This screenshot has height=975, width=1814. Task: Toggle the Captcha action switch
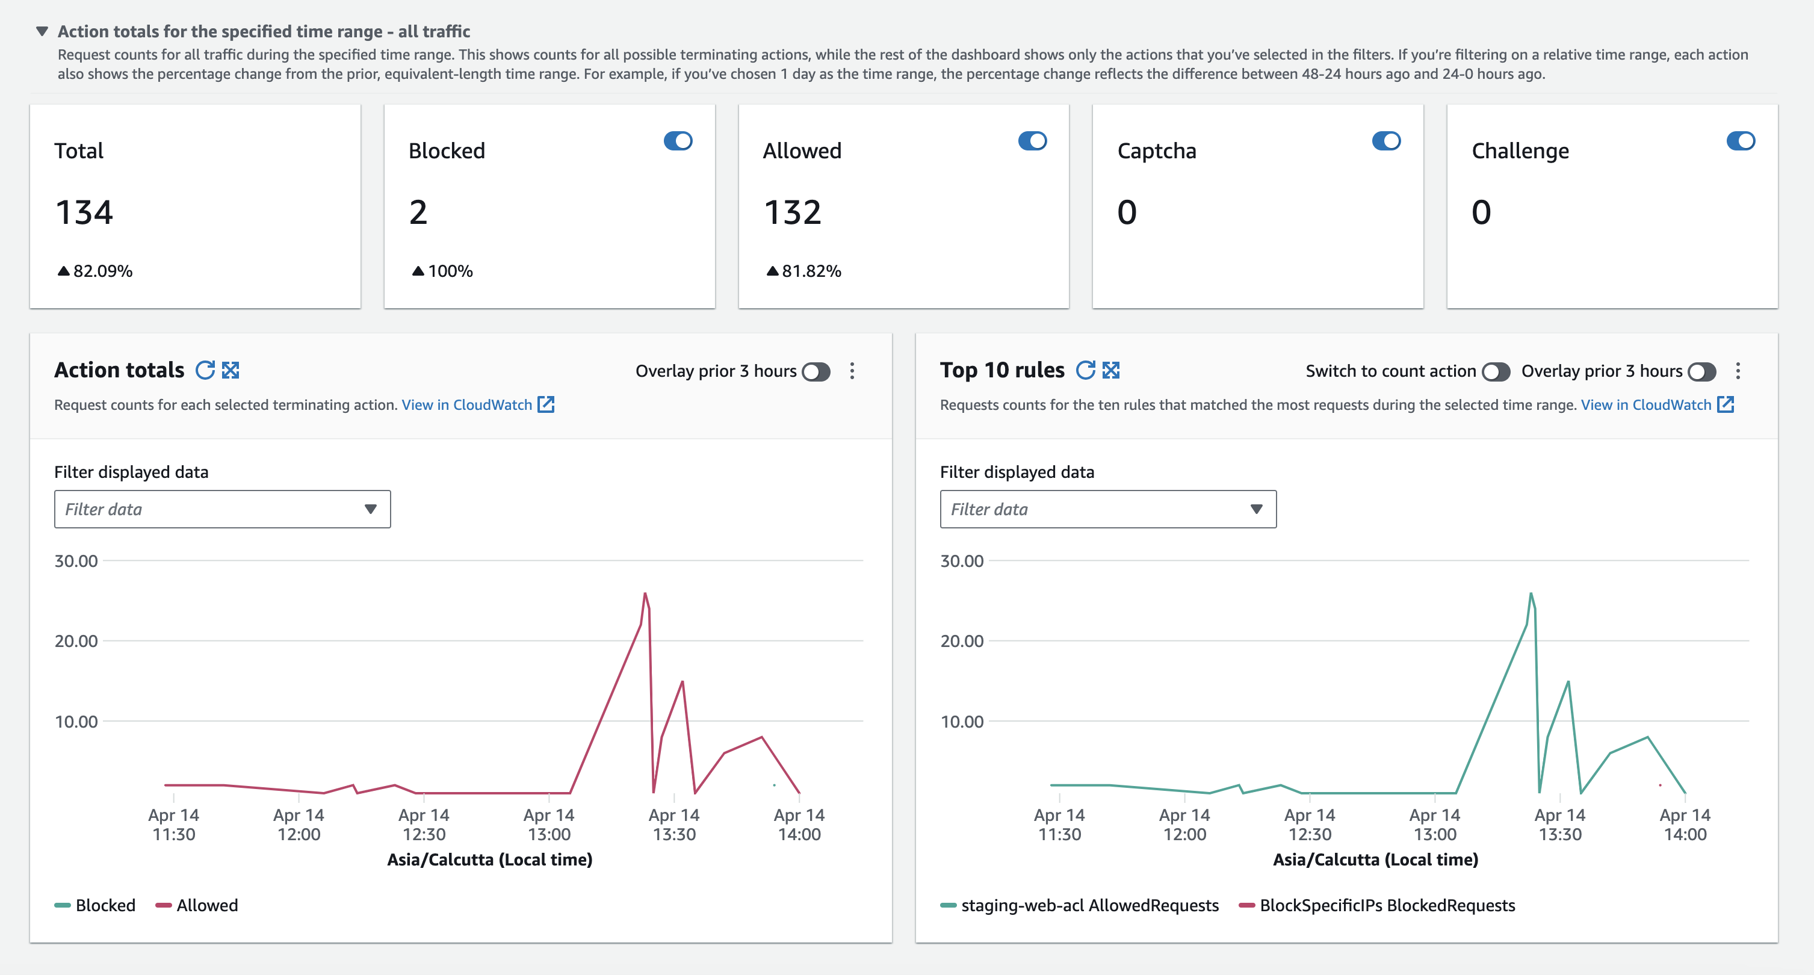click(1386, 141)
